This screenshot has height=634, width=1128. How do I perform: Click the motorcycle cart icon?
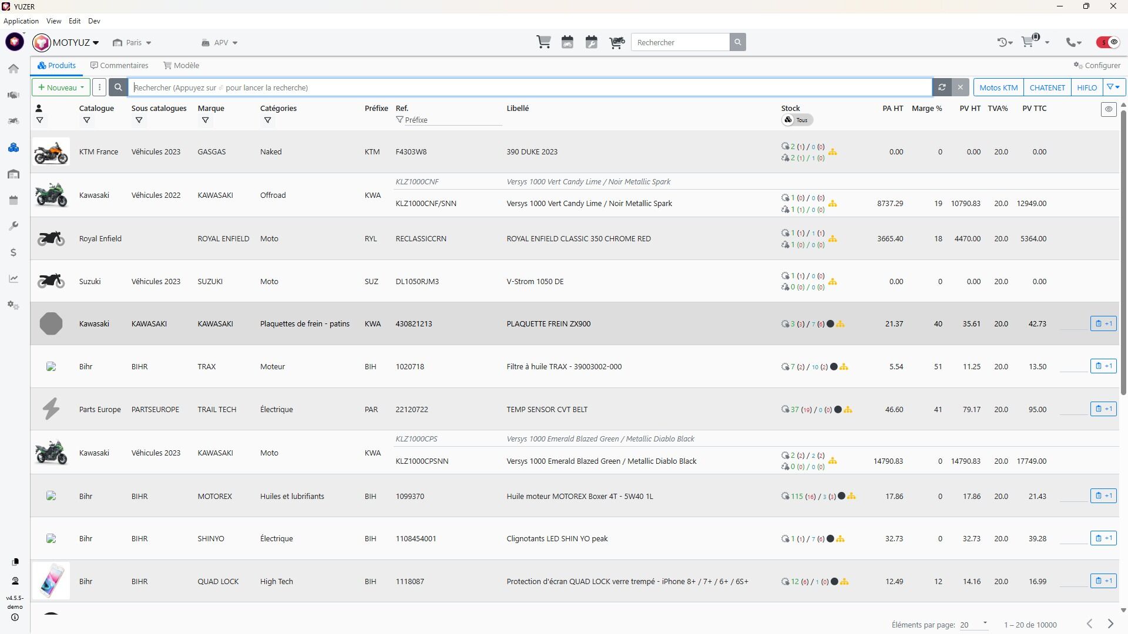(616, 42)
